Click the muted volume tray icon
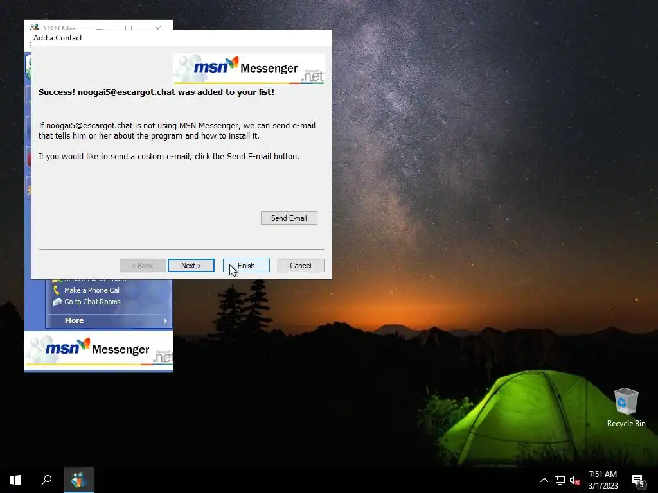 click(x=575, y=480)
